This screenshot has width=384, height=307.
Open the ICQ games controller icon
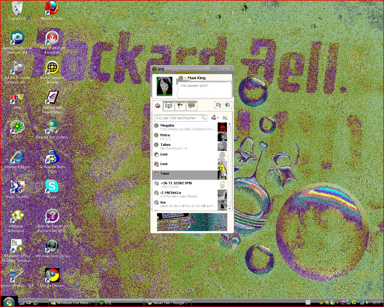tap(218, 105)
